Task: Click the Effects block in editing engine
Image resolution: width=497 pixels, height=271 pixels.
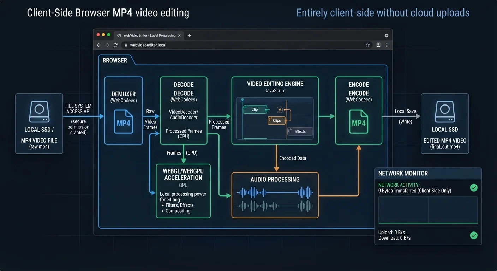Action: 300,131
